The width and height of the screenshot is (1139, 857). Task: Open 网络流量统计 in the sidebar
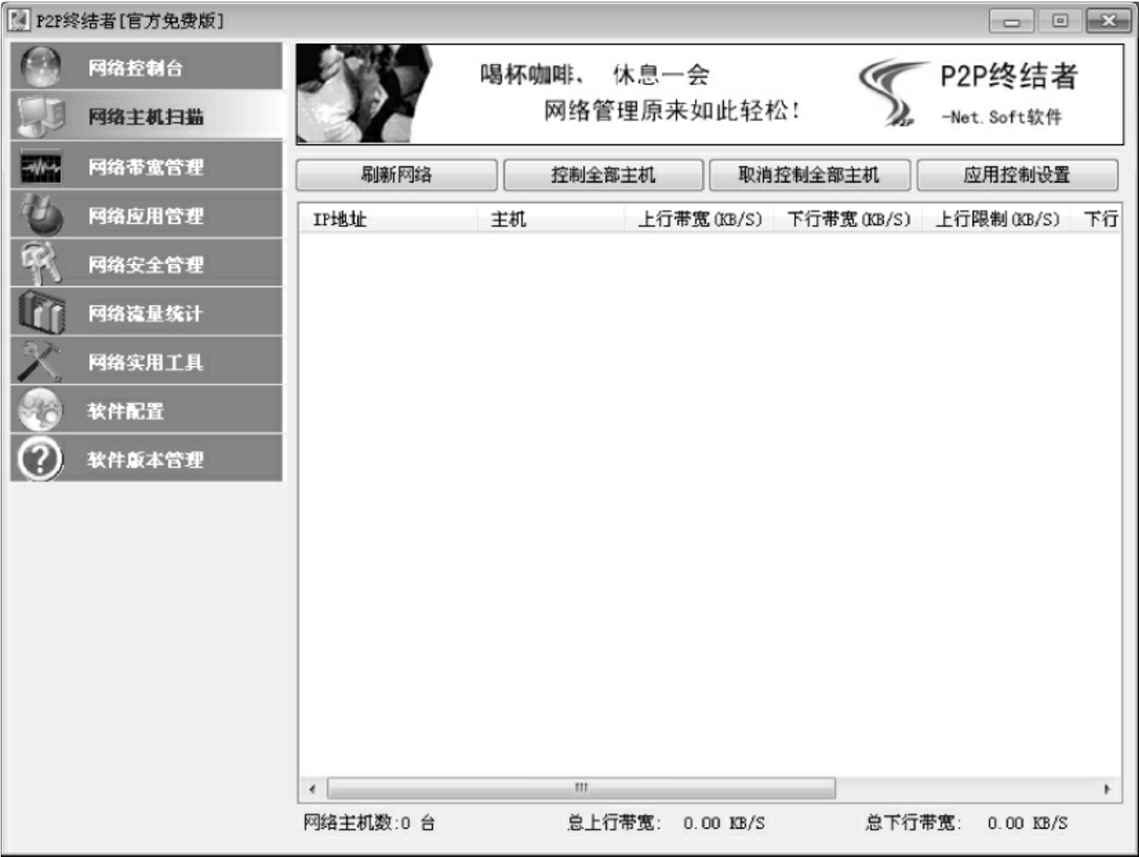tap(146, 312)
